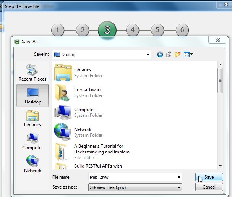232x197 pixels.
Task: Click the 'File folder' type label
Action: [x=84, y=158]
